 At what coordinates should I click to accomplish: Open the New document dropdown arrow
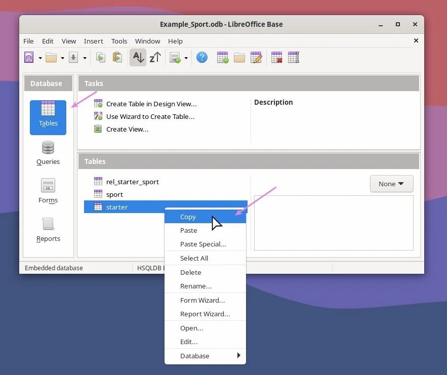click(x=40, y=58)
